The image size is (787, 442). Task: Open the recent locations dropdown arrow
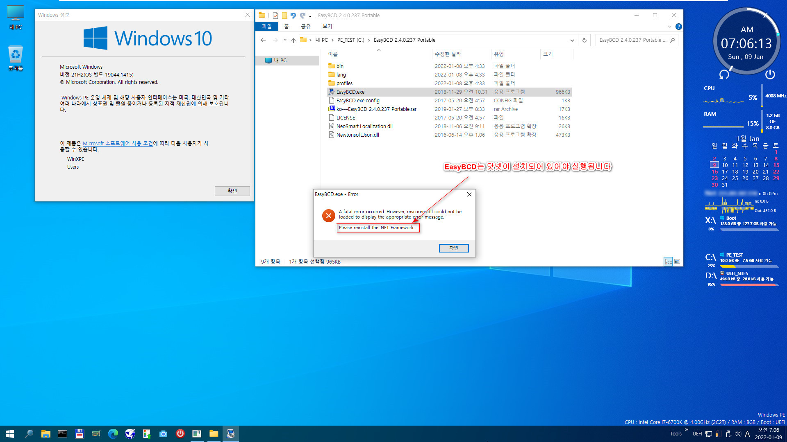point(285,40)
